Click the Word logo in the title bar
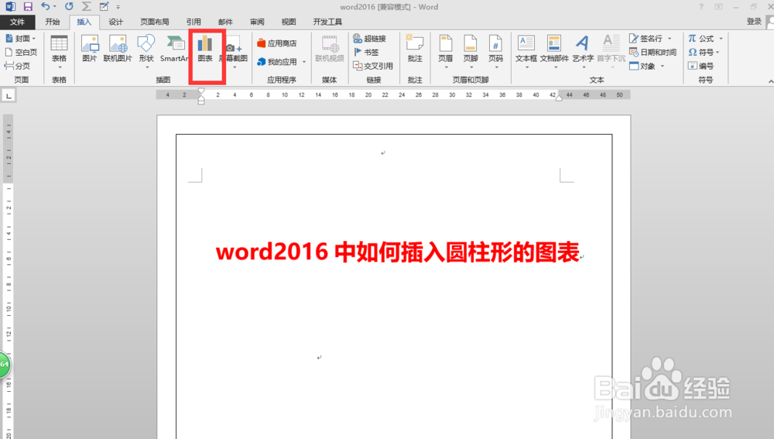Viewport: 774px width, 439px height. (x=10, y=7)
